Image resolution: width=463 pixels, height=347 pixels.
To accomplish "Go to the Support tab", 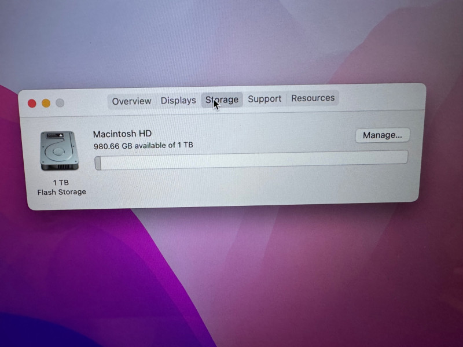I will coord(264,99).
